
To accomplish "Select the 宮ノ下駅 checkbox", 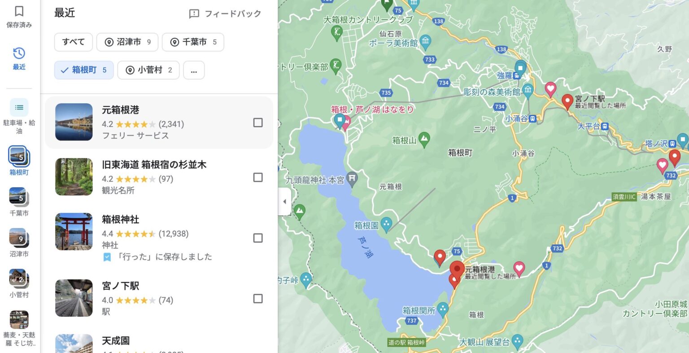I will point(258,299).
